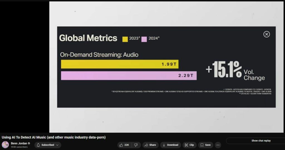Click the Download arrow icon
The image size is (285, 150).
tap(164, 145)
